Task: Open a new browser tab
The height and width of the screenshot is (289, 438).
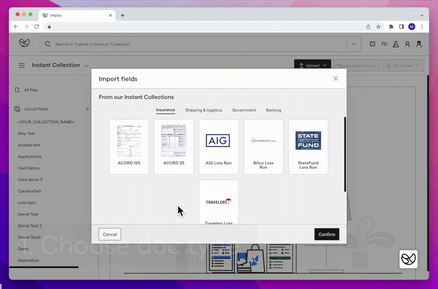Action: [x=123, y=15]
